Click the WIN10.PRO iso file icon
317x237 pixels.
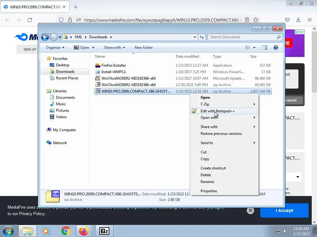click(98, 91)
